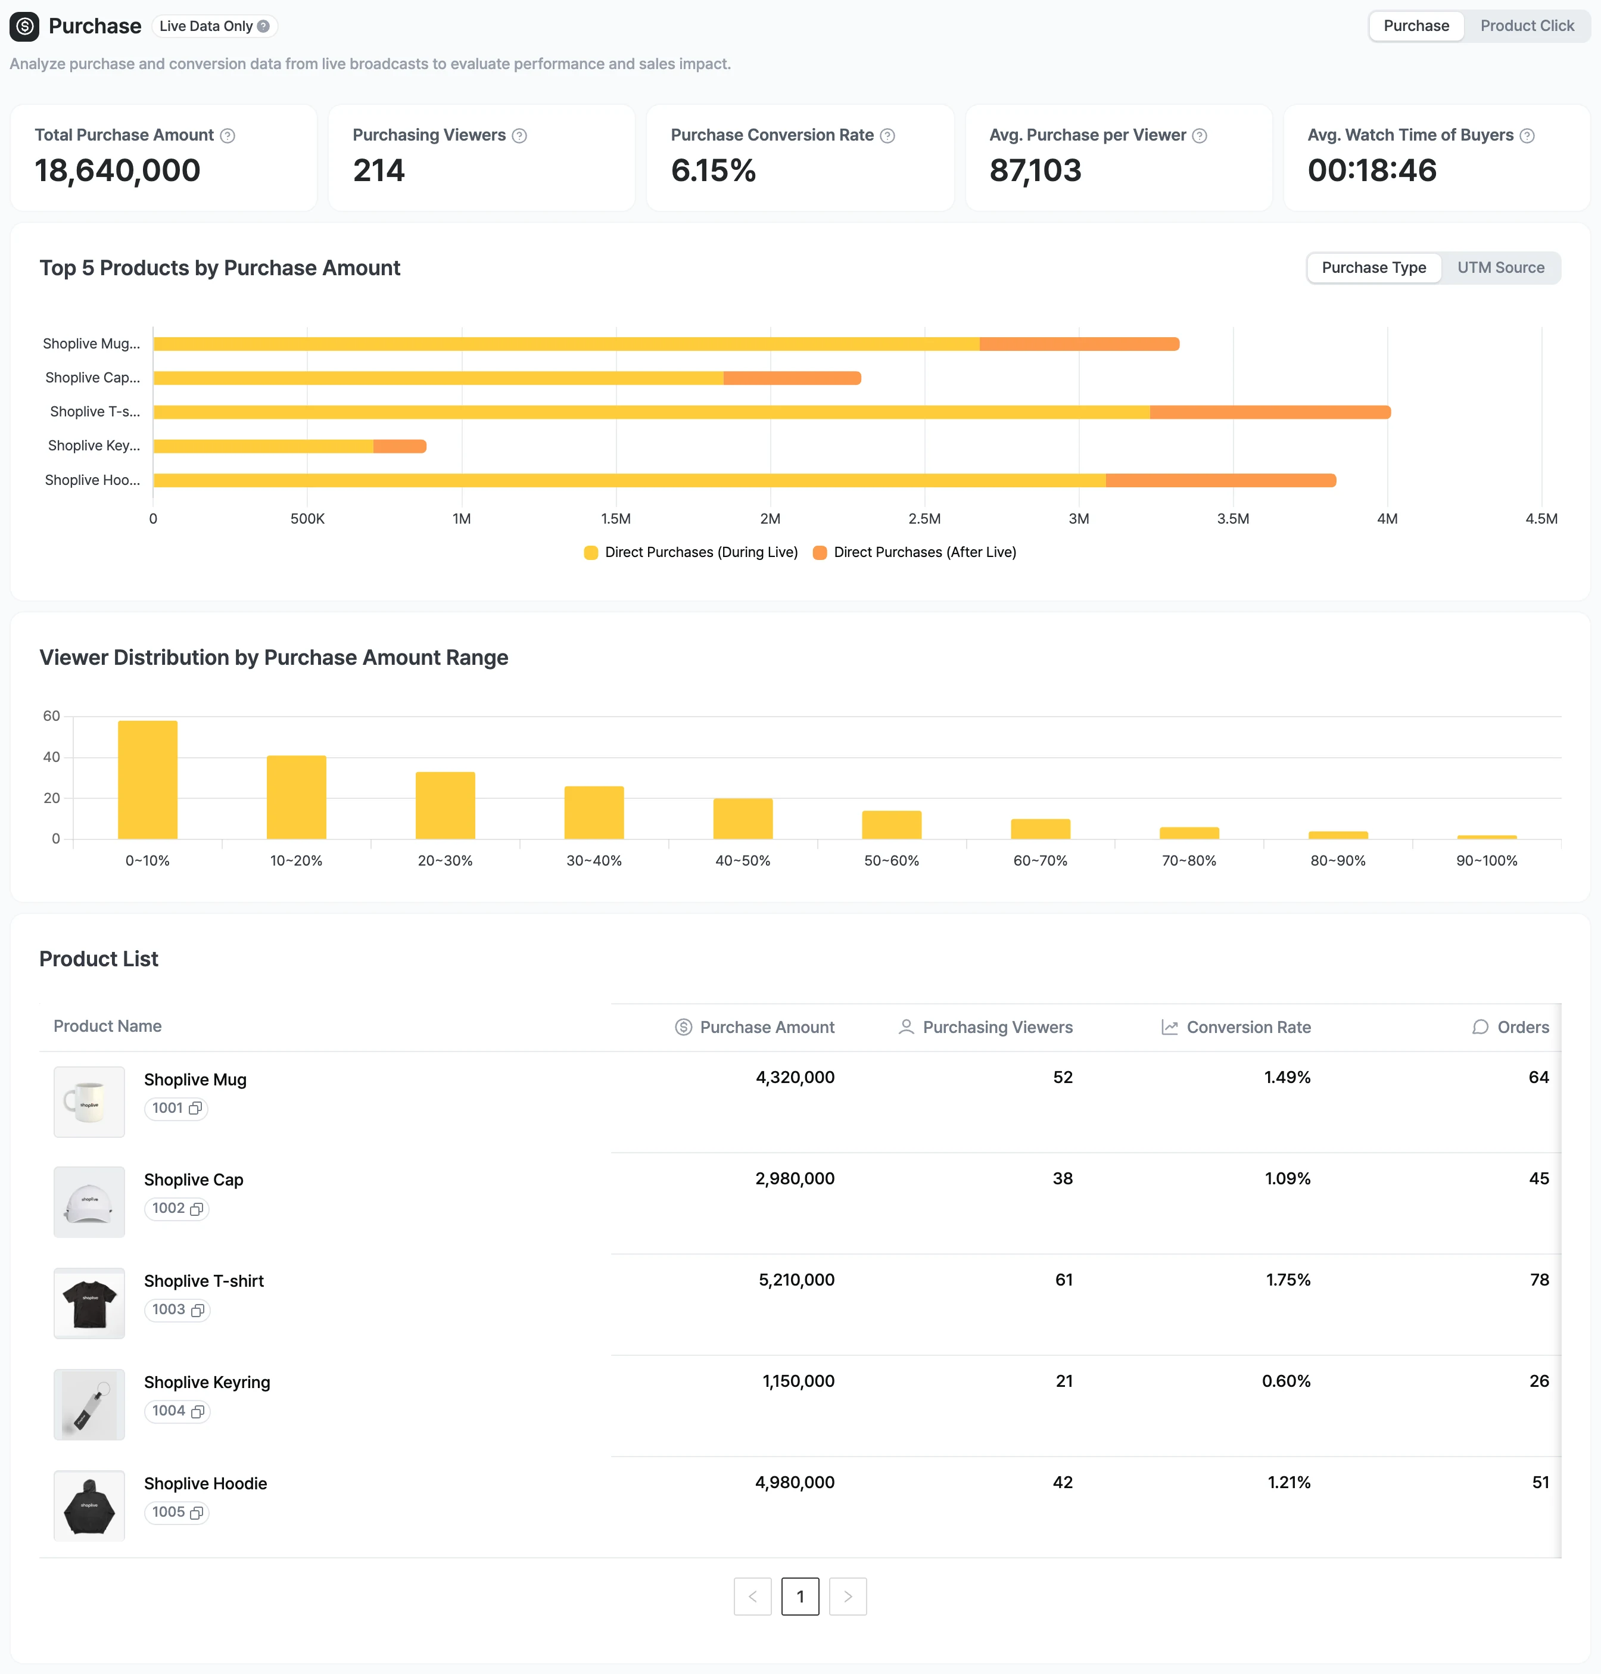1601x1674 pixels.
Task: Click the 18,640,000 total purchase value
Action: pos(118,171)
